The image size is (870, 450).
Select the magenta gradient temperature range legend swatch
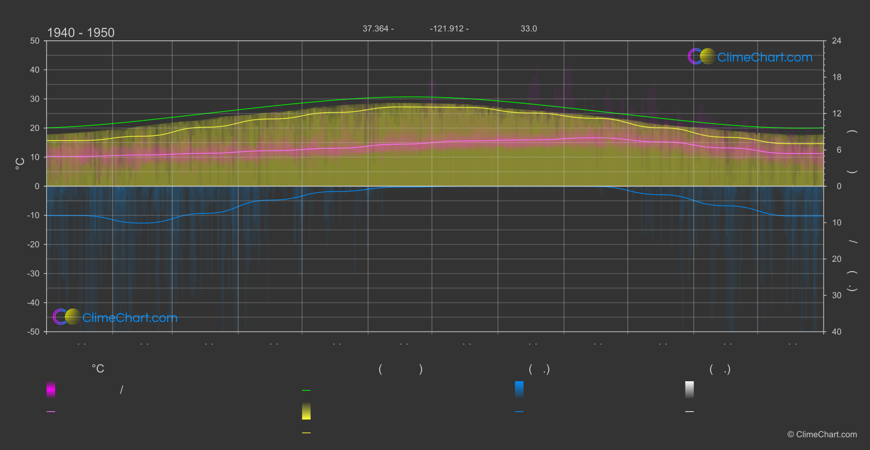51,389
